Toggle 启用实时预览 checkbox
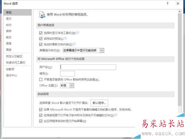The height and width of the screenshot is (139, 185). (x=41, y=39)
